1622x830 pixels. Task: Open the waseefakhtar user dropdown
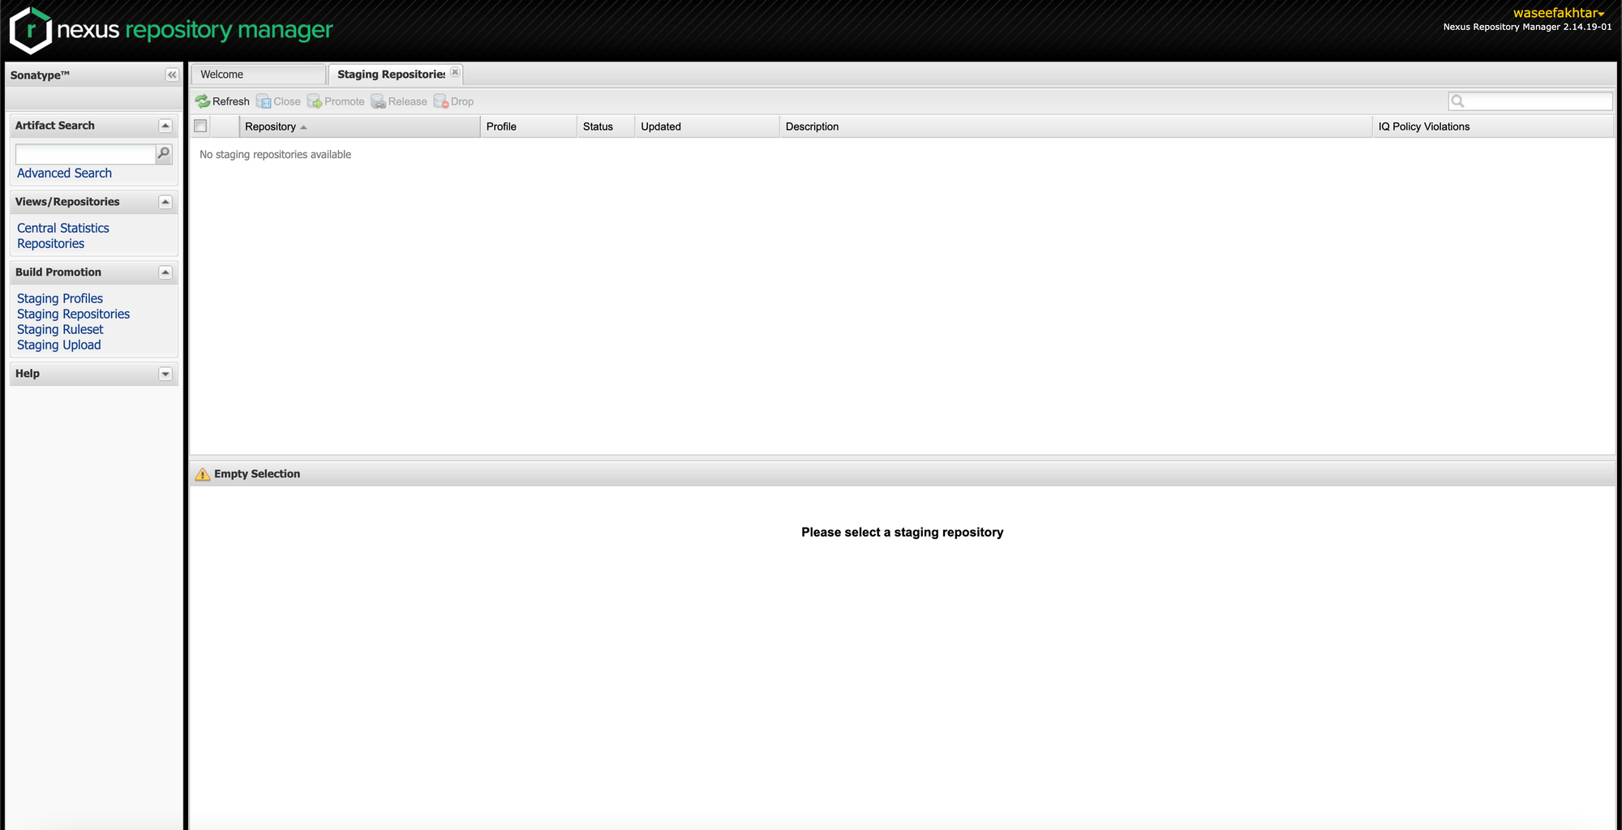point(1559,13)
